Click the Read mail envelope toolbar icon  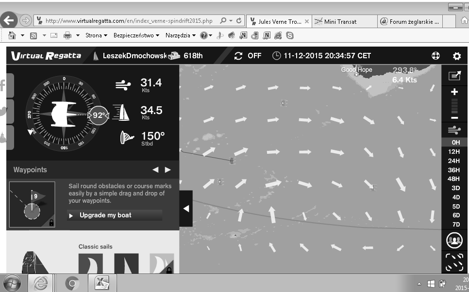tap(54, 35)
